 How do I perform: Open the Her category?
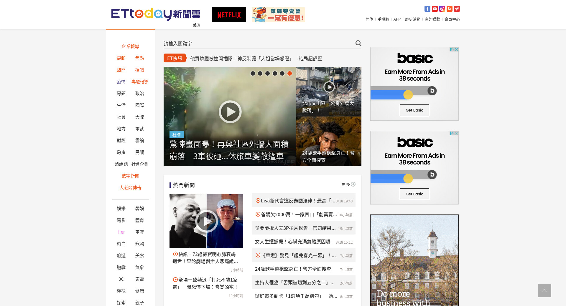click(x=121, y=232)
